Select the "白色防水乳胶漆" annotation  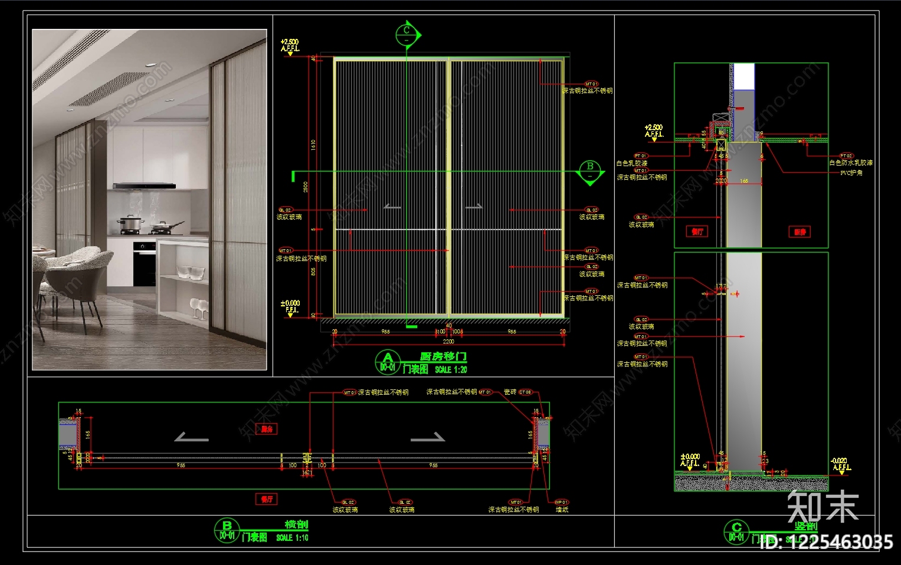pyautogui.click(x=851, y=163)
